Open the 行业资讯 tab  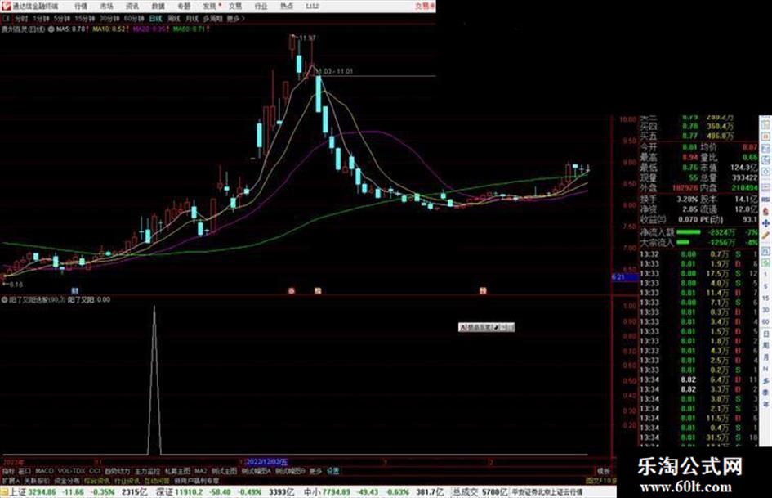127,480
